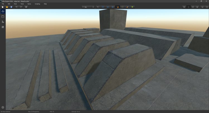The image size is (209, 113).
Task: Click the plus button next to Box
Action: pos(93,7)
